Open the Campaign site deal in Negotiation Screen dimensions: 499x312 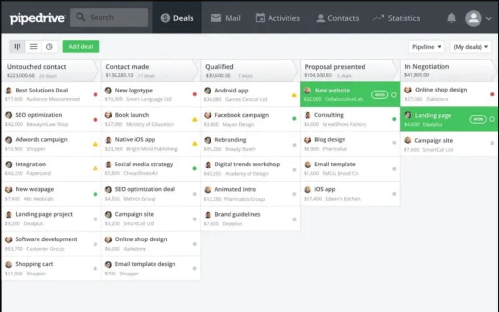(449, 144)
